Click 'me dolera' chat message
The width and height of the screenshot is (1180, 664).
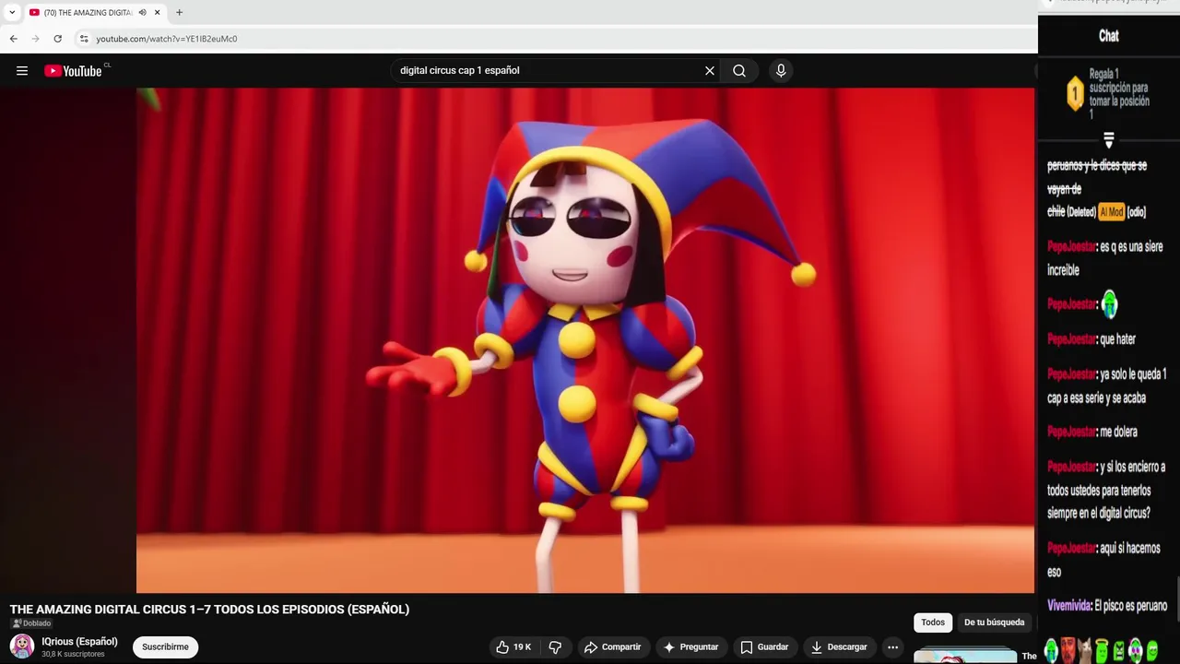pyautogui.click(x=1118, y=432)
